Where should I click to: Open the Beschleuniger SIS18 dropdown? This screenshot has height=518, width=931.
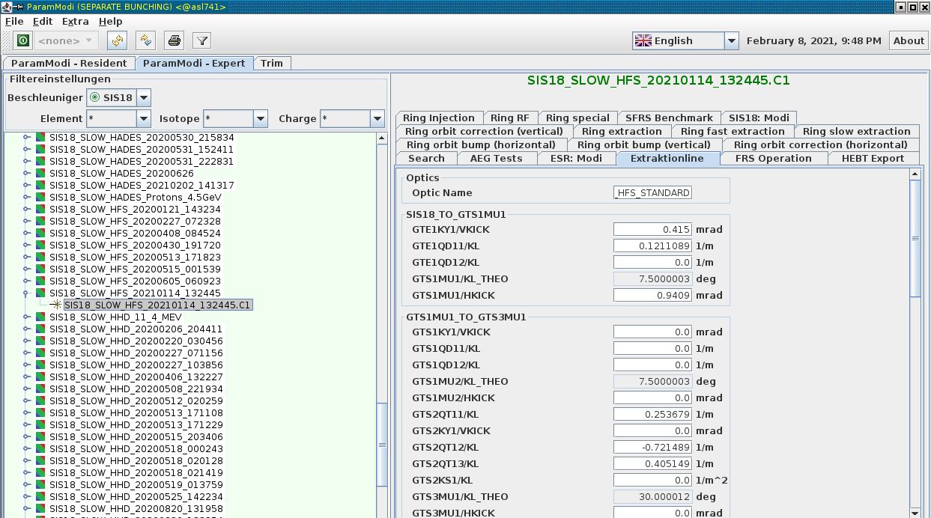pos(144,98)
